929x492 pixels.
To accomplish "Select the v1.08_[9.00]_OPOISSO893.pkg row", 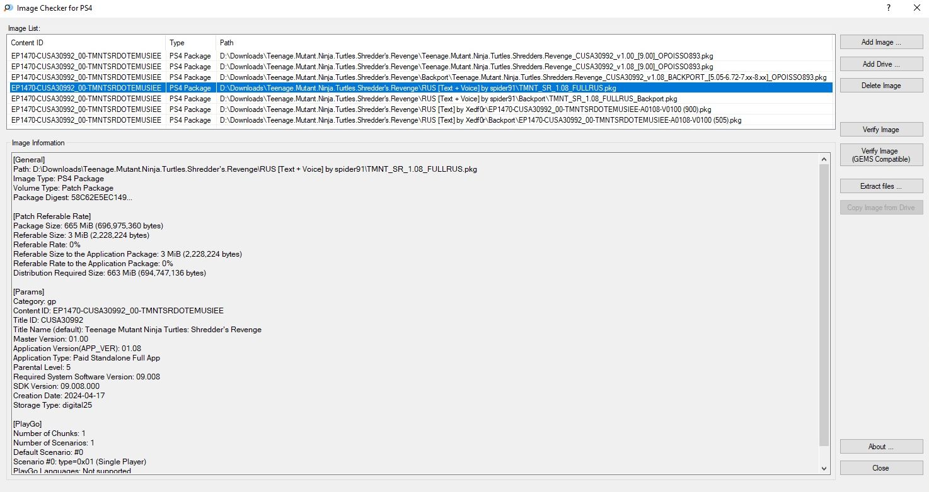I will point(420,67).
